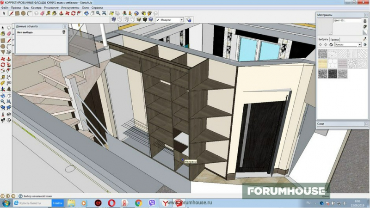Open the Эскизы materials library dropdown
370x208 pixels.
[359, 45]
